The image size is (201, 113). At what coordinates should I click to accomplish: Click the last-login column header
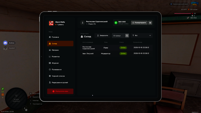tap(138, 42)
